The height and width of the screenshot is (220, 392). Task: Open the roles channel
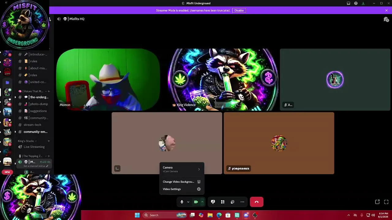pyautogui.click(x=34, y=75)
